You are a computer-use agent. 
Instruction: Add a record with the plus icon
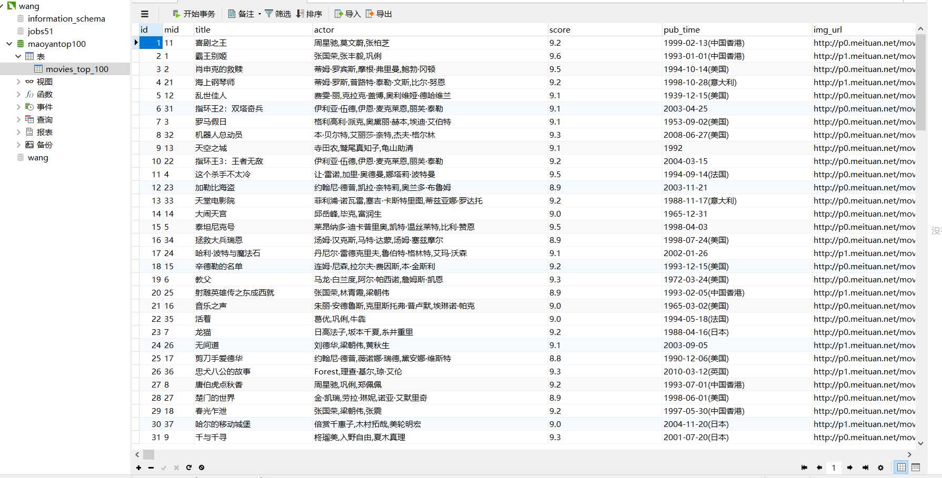pos(138,467)
